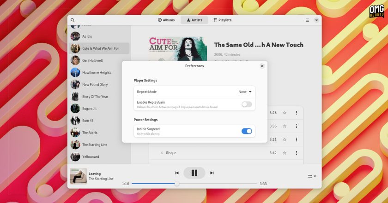This screenshot has height=203, width=388.
Task: Star the 3:28 track
Action: pyautogui.click(x=285, y=113)
